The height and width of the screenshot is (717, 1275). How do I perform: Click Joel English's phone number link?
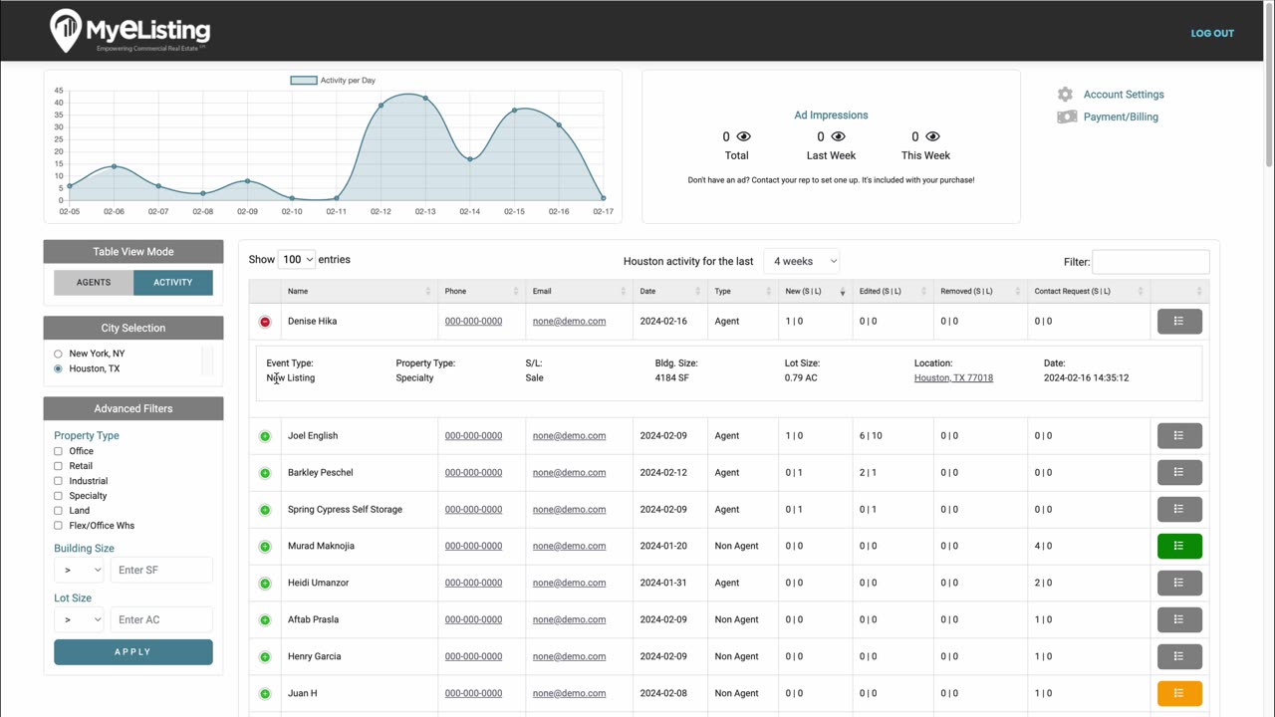[473, 436]
